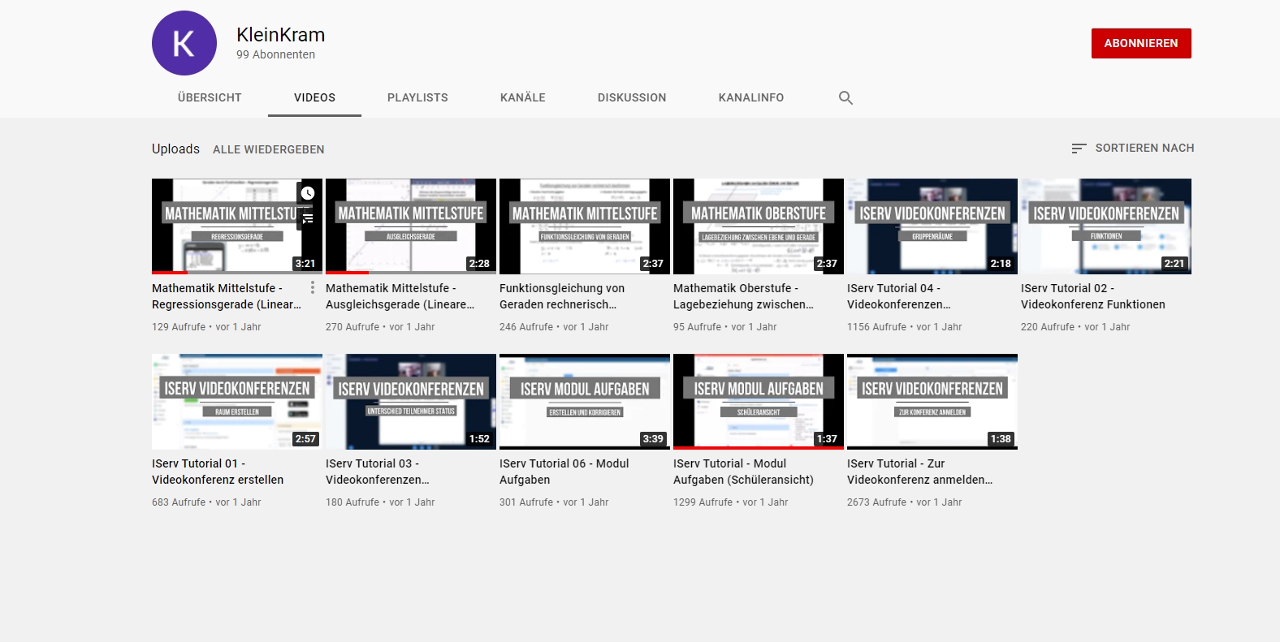Subscribe with the Abonnieren button
The height and width of the screenshot is (642, 1280).
pyautogui.click(x=1141, y=43)
